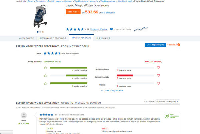Screen dimensions: 200x134
Task: Click thumbs-down icon for wygoda
Action: 158,84
